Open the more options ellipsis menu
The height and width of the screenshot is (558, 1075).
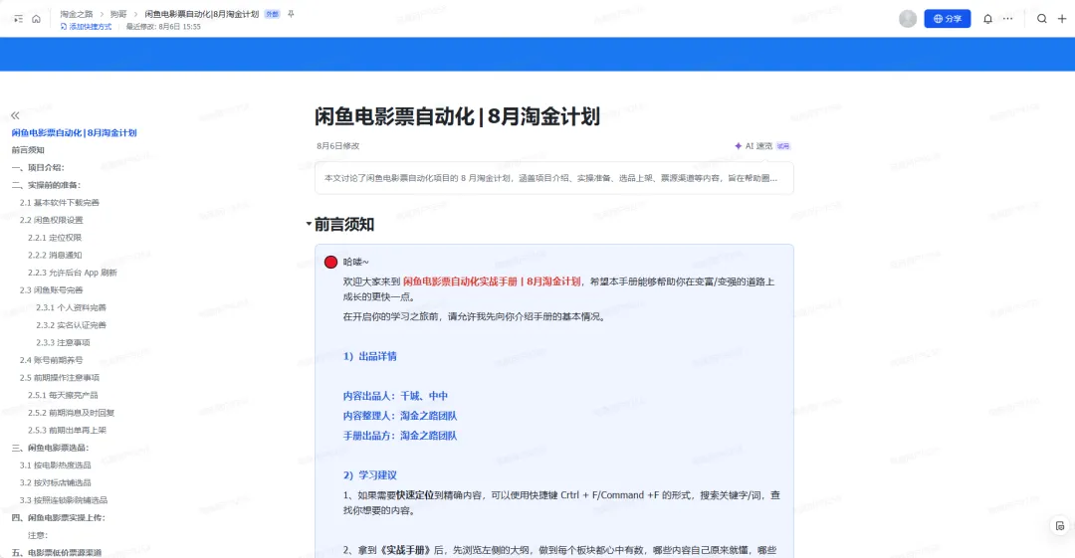[x=1007, y=19]
